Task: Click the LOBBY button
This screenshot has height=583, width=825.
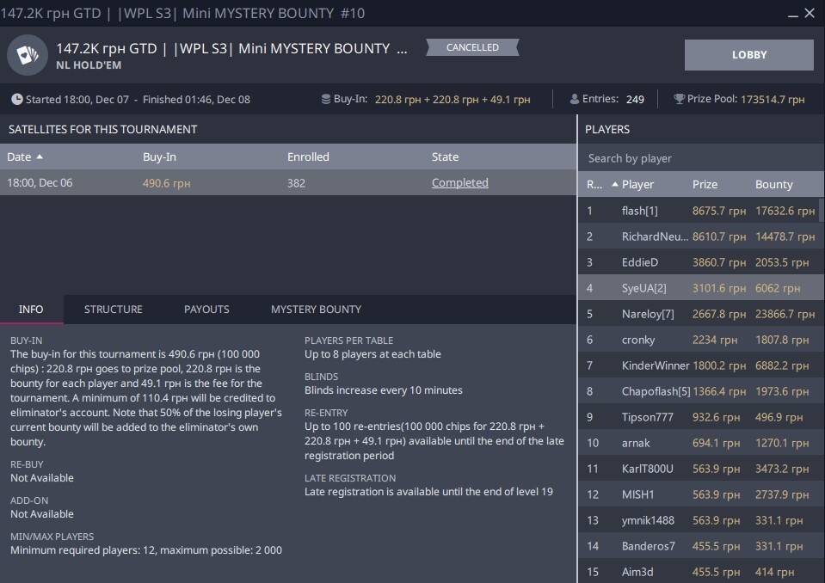Action: click(748, 55)
